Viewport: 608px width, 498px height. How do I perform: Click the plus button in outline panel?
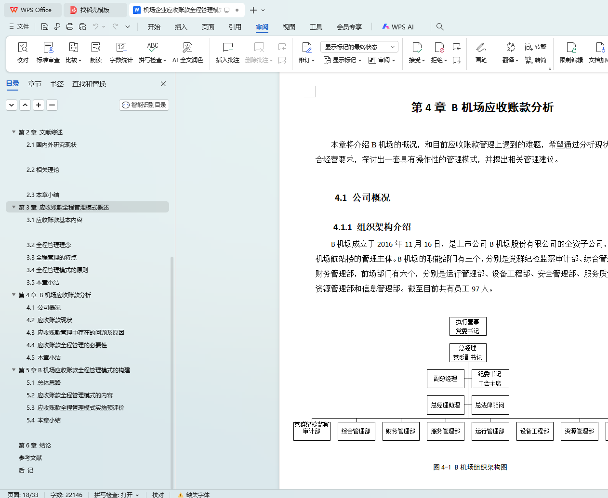pos(39,105)
